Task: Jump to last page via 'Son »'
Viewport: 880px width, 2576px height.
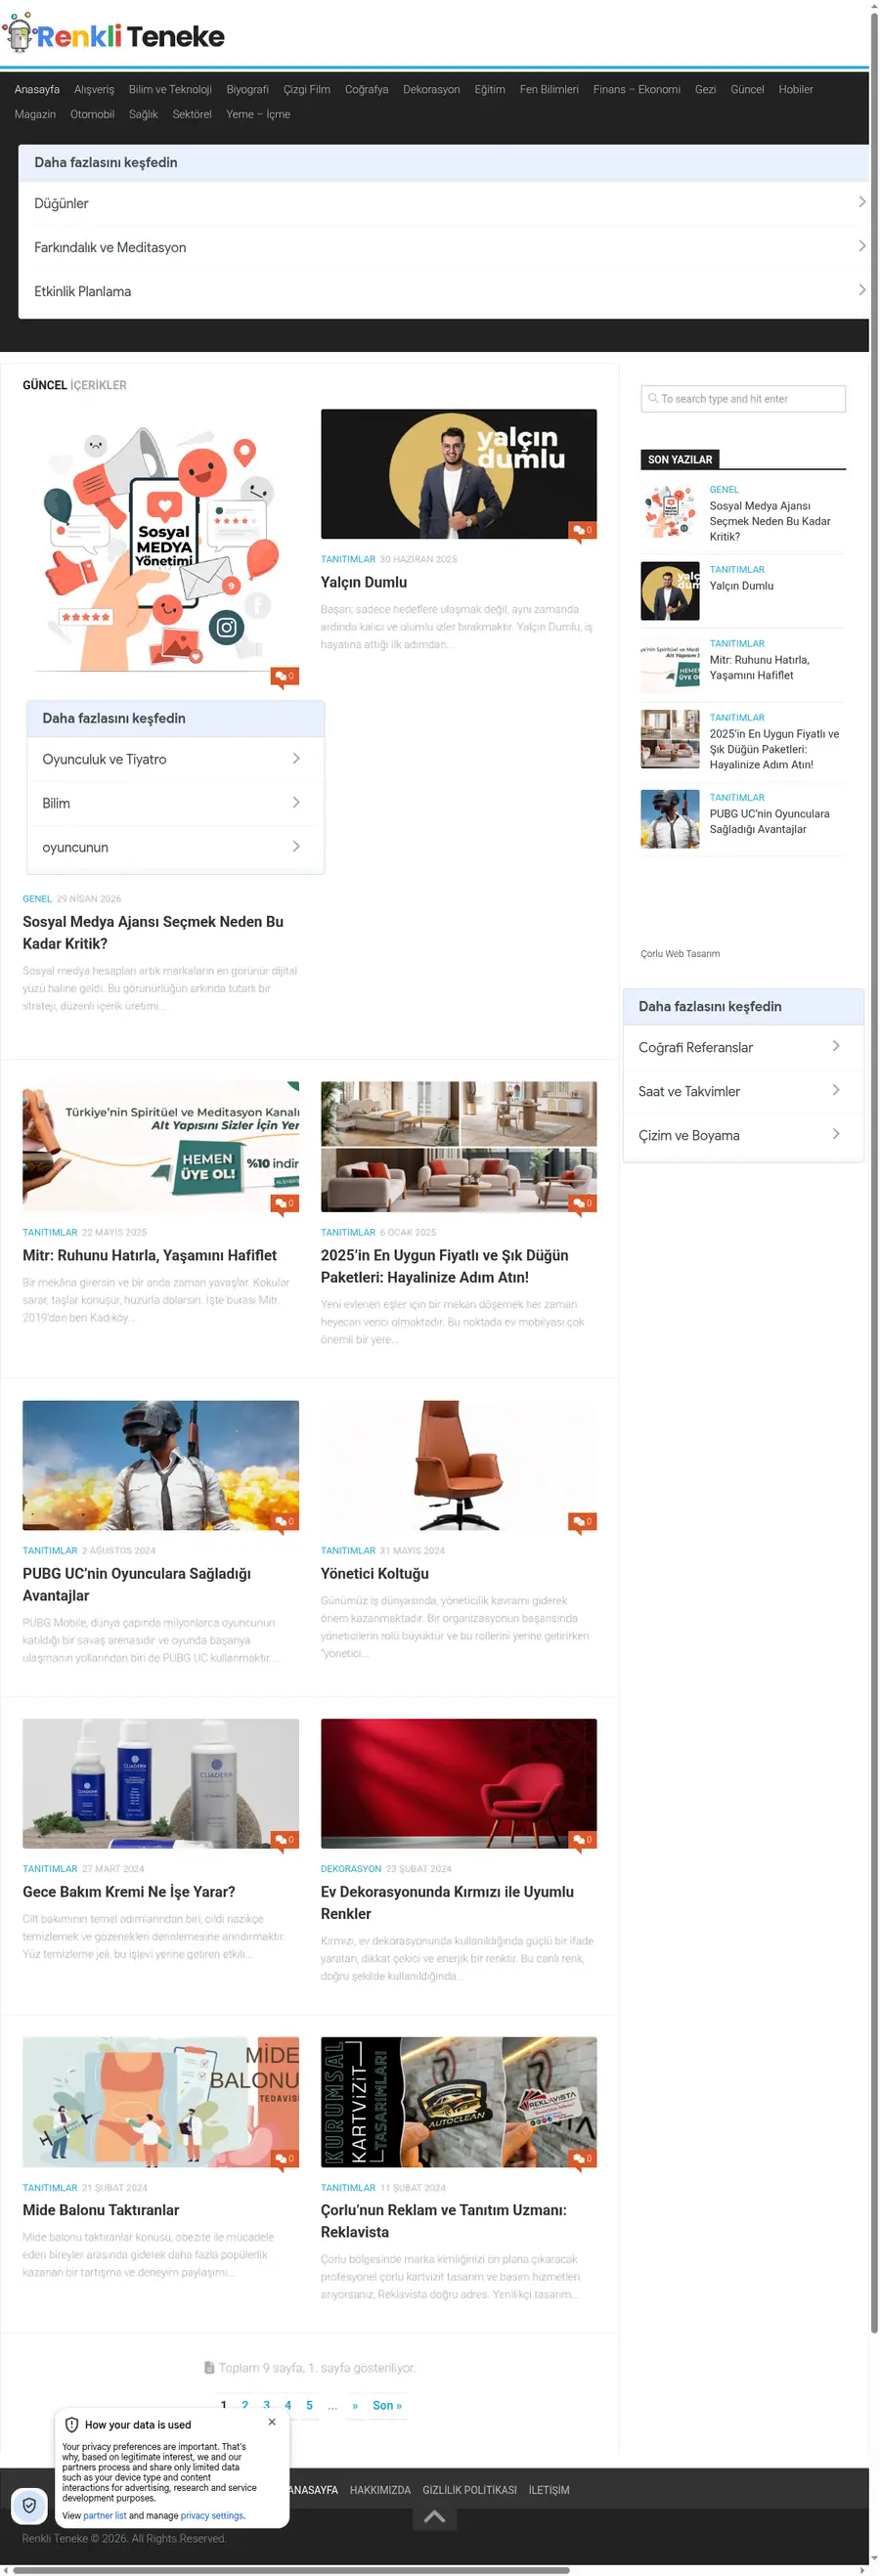Action: pyautogui.click(x=387, y=2405)
